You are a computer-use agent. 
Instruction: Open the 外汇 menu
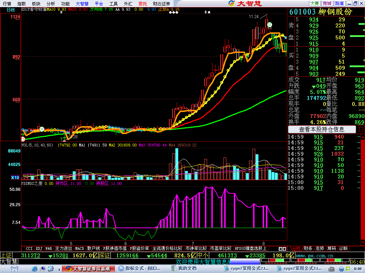(x=128, y=4)
